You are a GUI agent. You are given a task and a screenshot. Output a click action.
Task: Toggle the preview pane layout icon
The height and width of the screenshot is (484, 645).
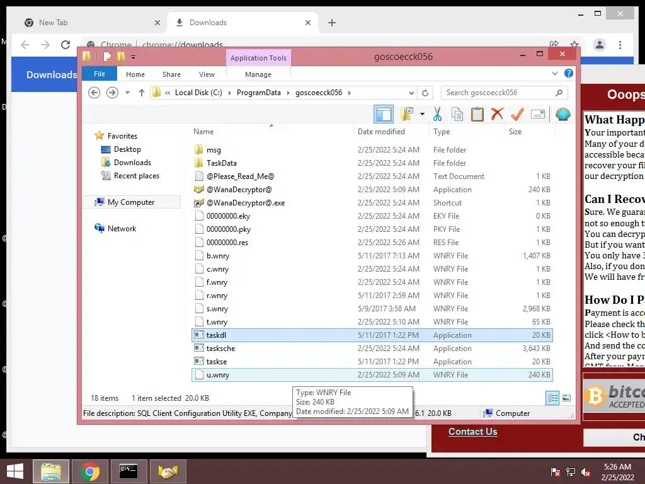pos(384,114)
